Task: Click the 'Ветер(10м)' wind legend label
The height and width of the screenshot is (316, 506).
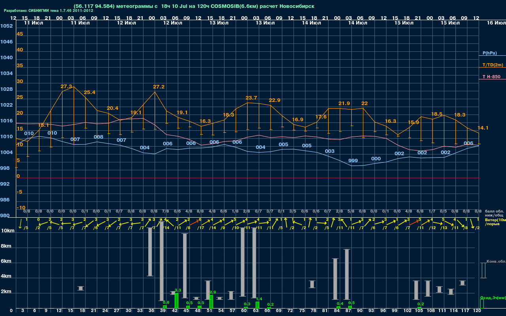Action: point(495,219)
